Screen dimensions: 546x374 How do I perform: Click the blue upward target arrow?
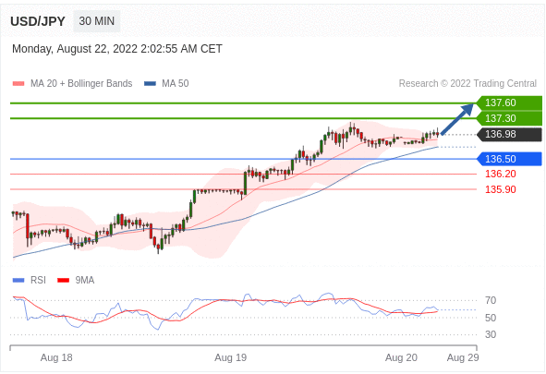click(457, 118)
